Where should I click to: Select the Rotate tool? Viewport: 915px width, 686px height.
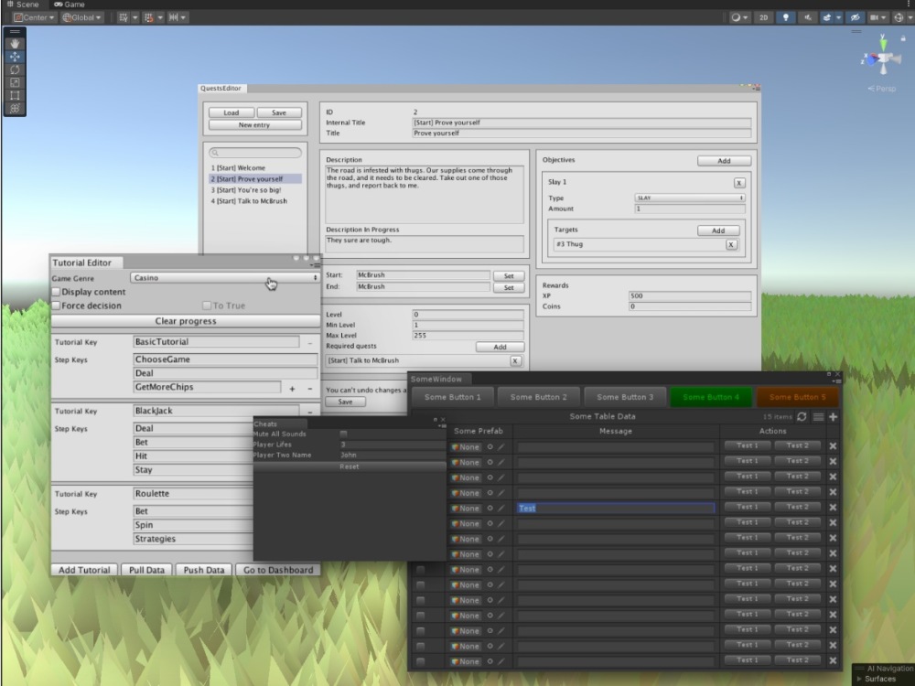pos(15,70)
